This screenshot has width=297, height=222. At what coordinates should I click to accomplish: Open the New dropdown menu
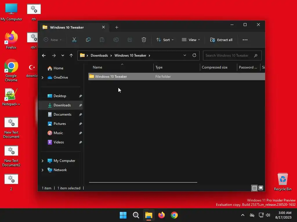53,40
